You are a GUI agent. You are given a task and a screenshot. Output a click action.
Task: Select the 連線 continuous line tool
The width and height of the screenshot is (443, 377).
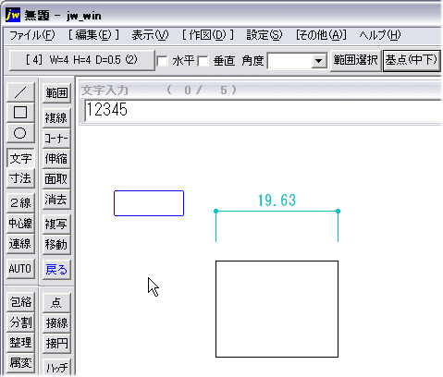20,244
